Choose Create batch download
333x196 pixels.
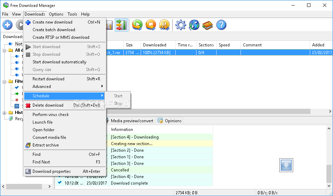coord(65,30)
